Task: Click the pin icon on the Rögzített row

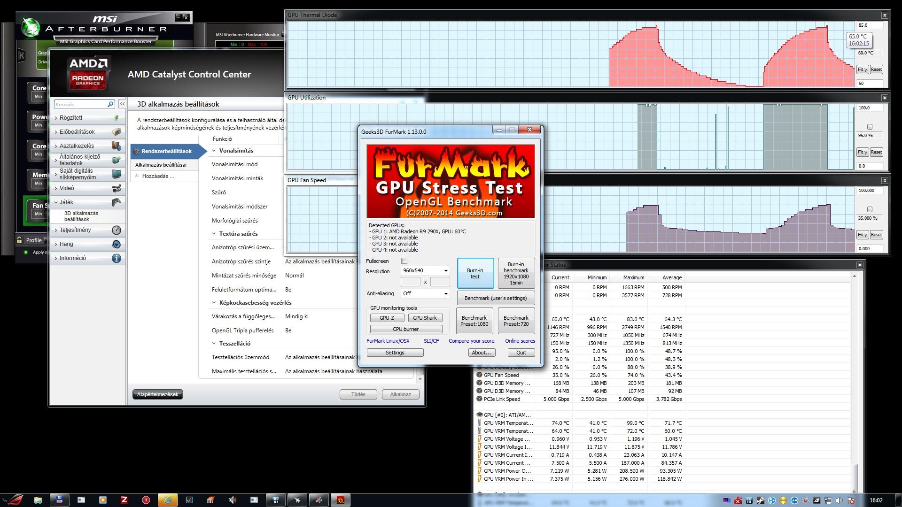Action: coord(117,118)
